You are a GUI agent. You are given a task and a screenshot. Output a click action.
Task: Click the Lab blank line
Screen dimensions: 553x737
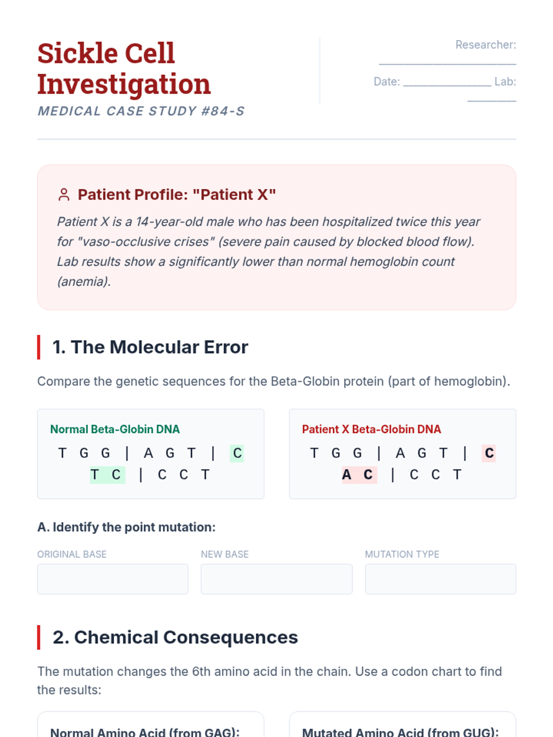click(x=491, y=97)
